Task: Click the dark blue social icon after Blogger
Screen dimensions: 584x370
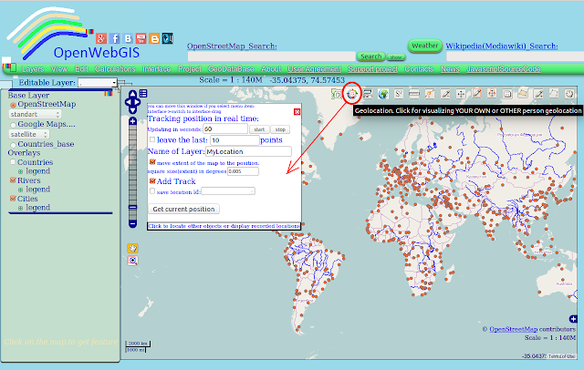Action: (167, 38)
